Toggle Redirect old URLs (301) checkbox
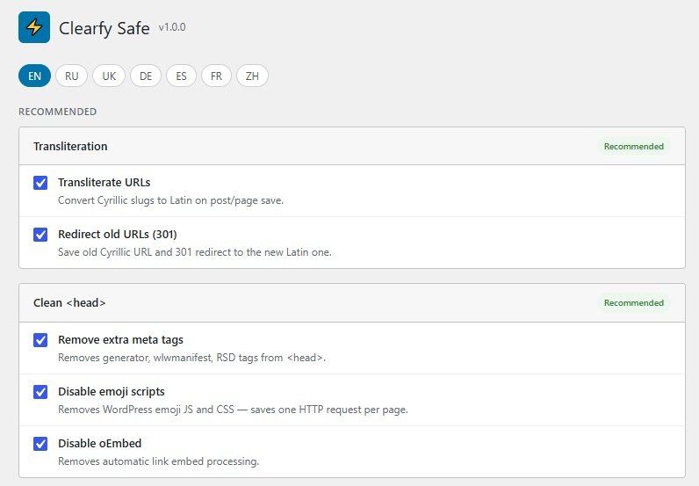Screen dimensions: 699x486 (40, 235)
